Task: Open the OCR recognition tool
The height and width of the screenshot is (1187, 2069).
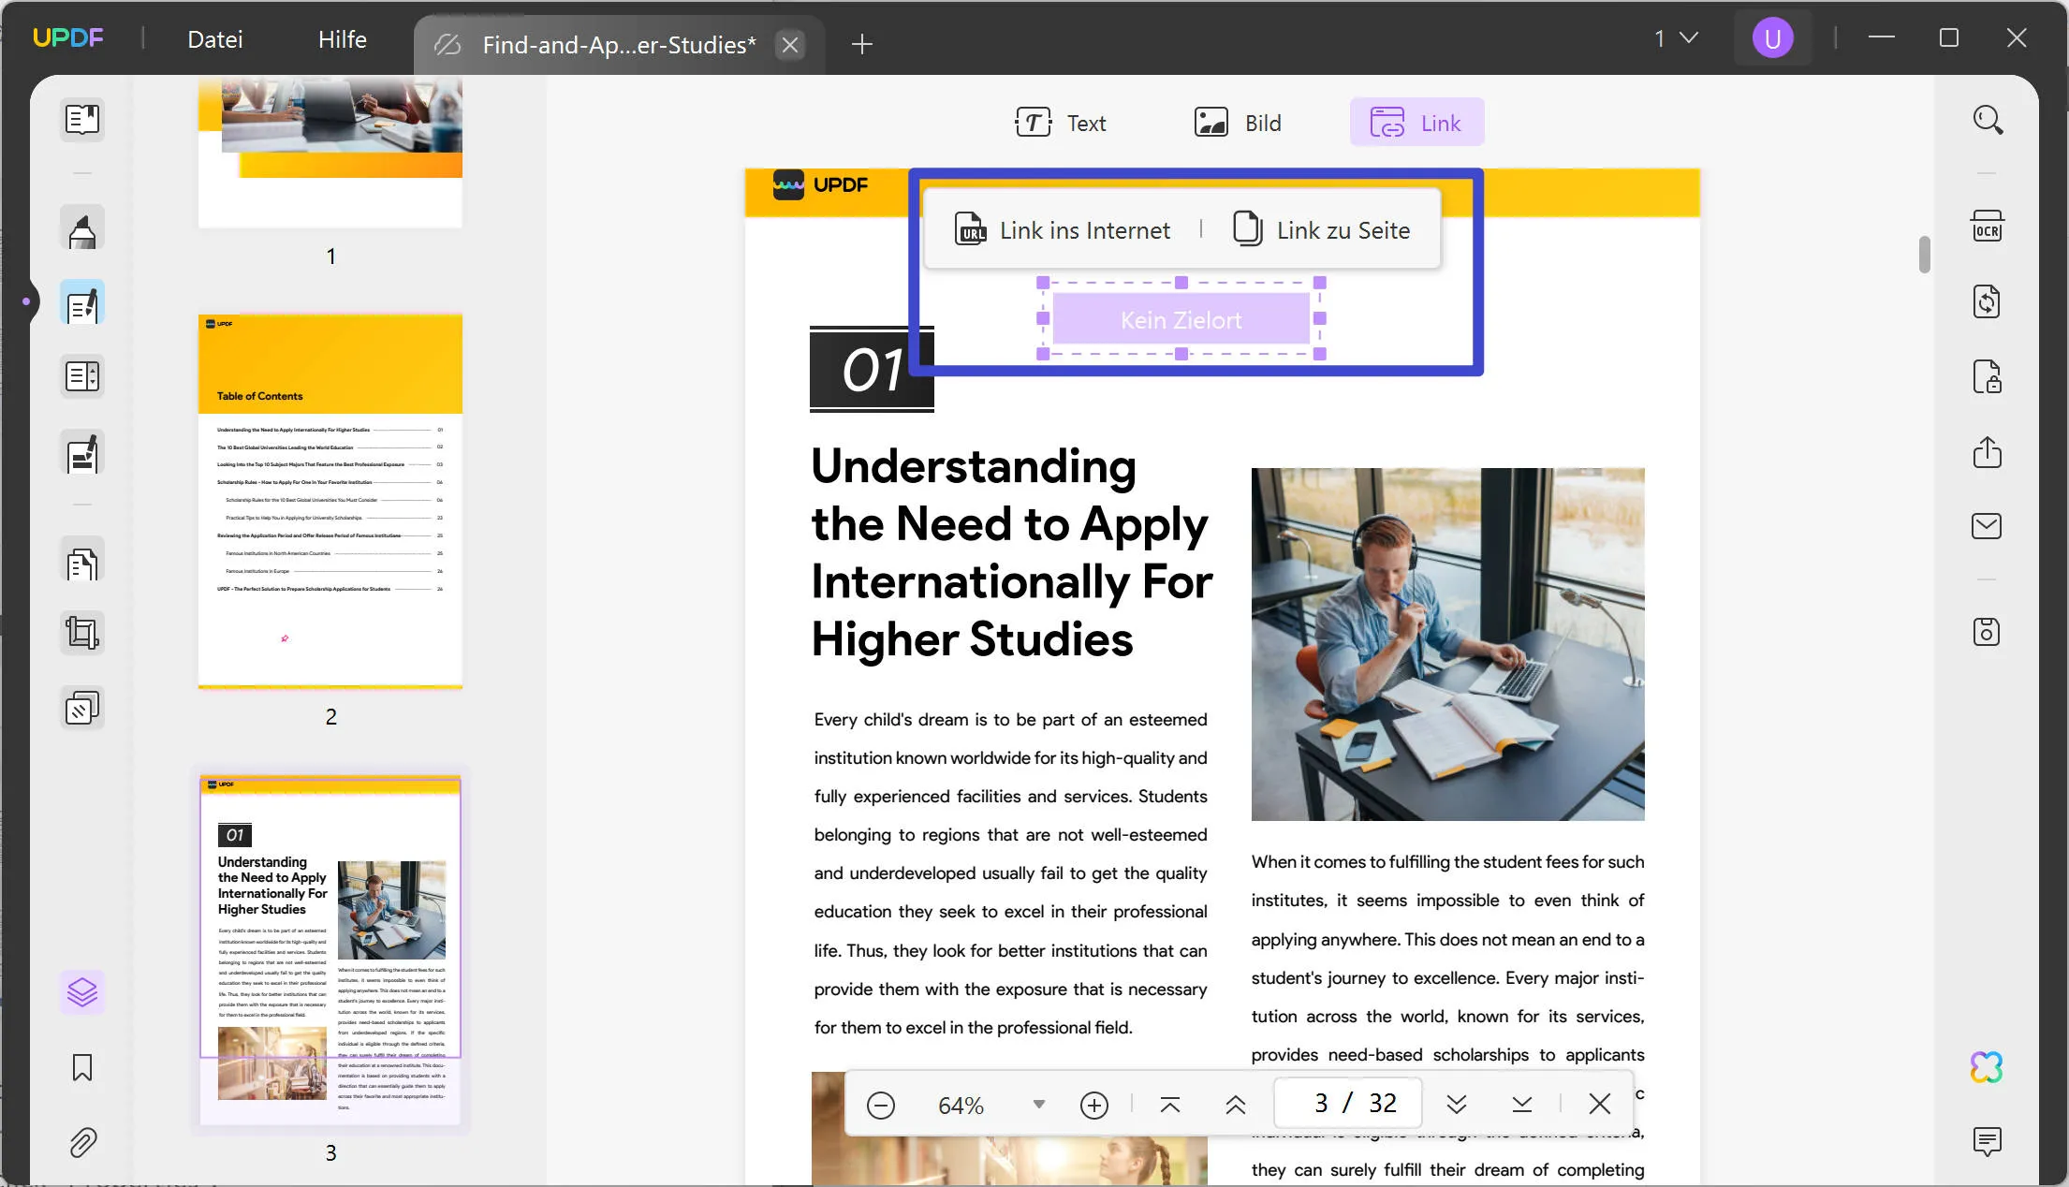Action: pos(1987,227)
